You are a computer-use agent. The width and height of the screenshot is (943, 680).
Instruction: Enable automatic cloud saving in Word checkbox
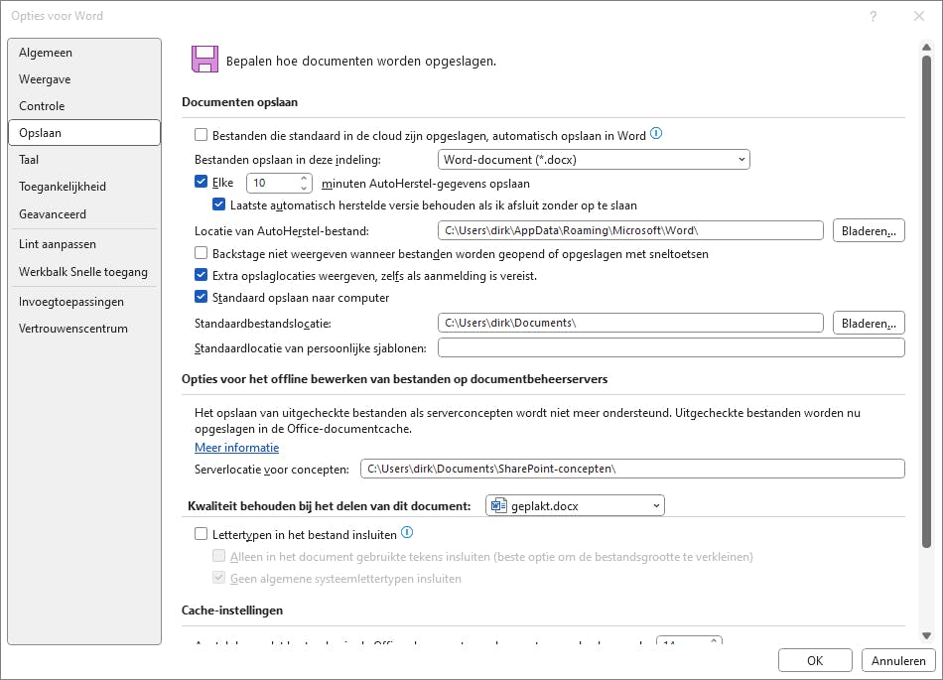[x=202, y=135]
